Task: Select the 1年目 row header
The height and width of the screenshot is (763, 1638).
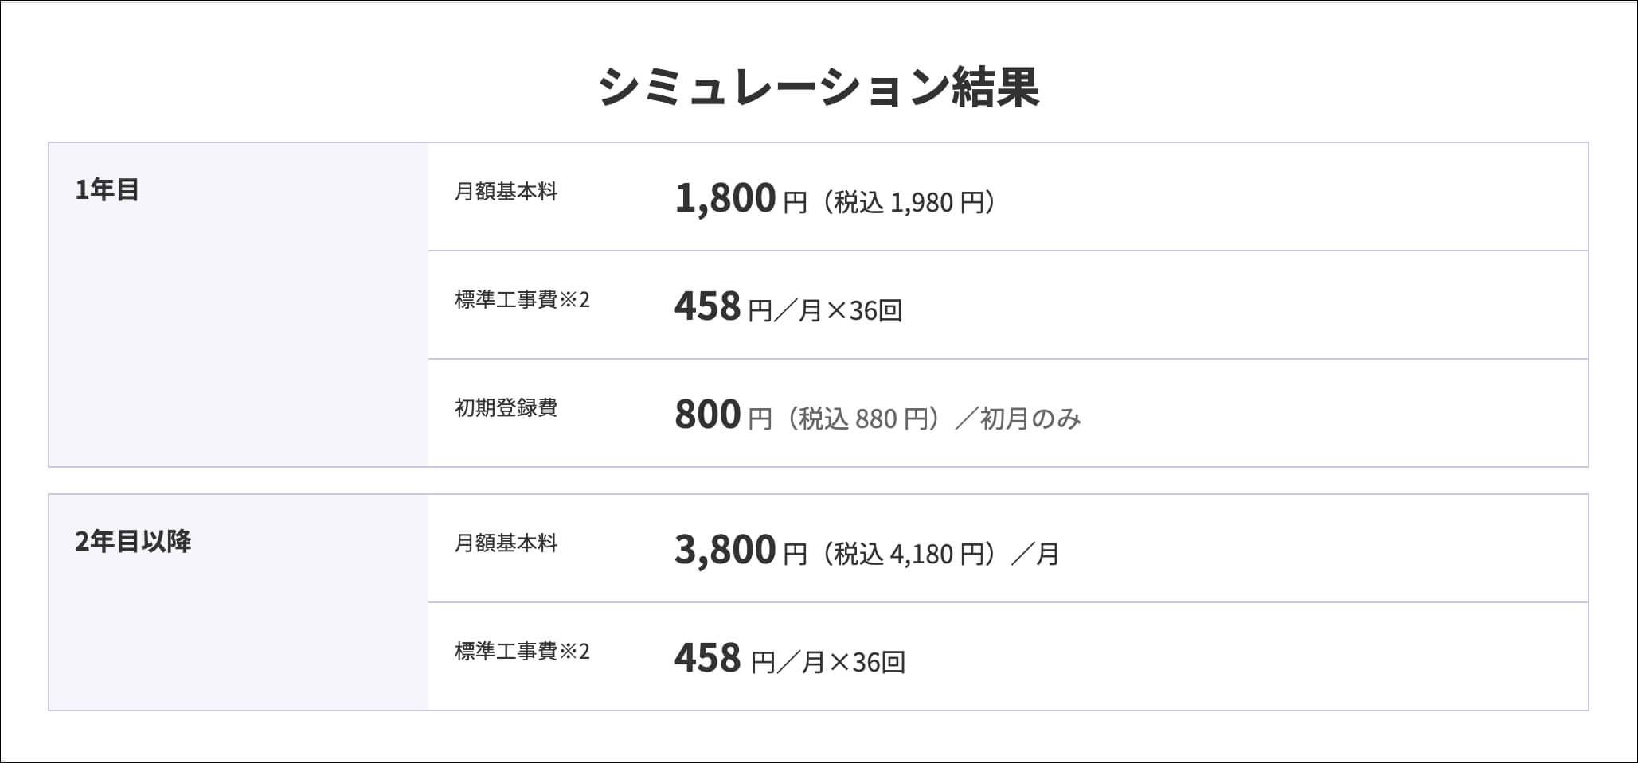Action: [108, 190]
